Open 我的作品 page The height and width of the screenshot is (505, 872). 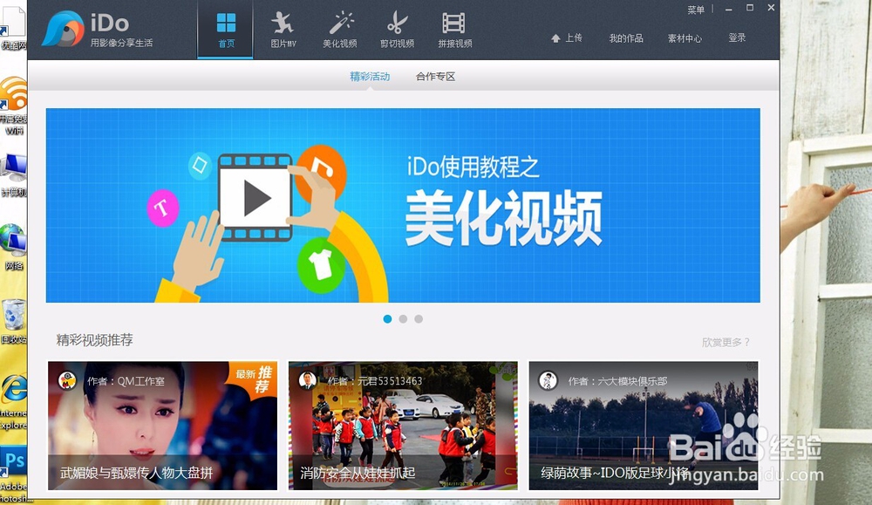point(625,38)
